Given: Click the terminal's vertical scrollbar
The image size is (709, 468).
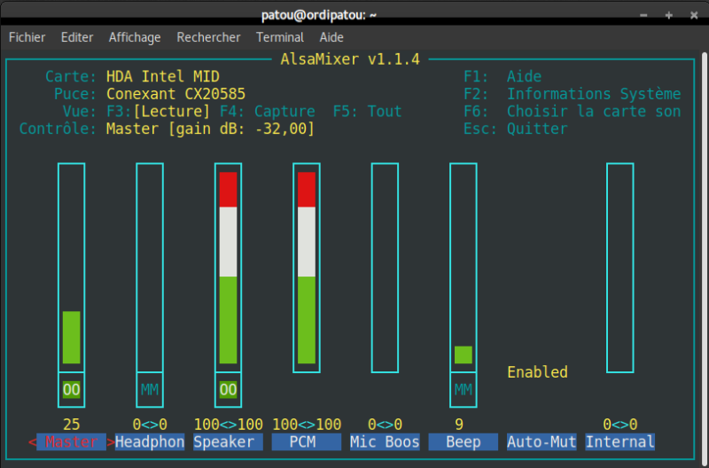Looking at the screenshot, I should coord(705,258).
